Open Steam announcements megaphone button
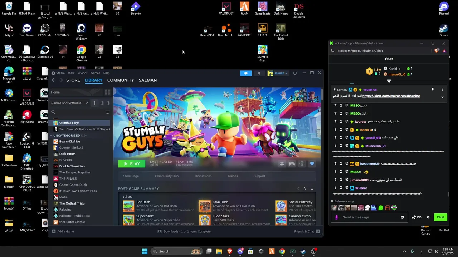The width and height of the screenshot is (458, 257). pyautogui.click(x=246, y=73)
